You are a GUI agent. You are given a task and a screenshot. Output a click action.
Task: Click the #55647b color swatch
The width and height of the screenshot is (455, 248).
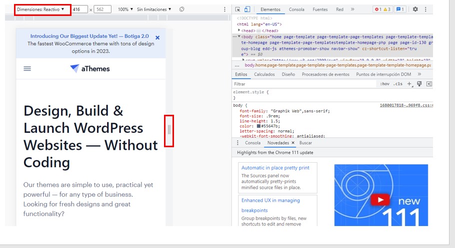click(x=258, y=126)
